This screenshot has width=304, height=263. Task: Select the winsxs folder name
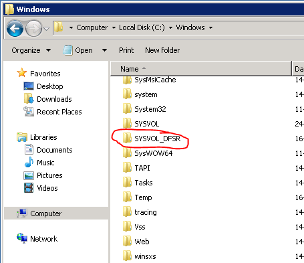pyautogui.click(x=145, y=256)
